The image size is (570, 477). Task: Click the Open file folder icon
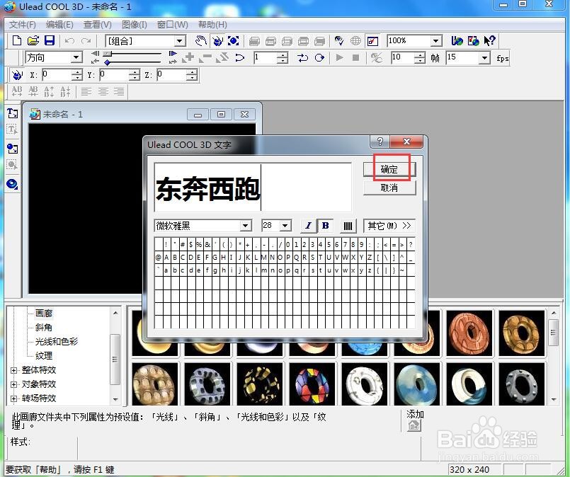point(33,40)
